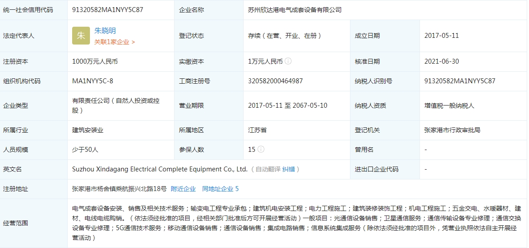Click the 江苏省 region value
529x248 pixels.
tap(257, 130)
